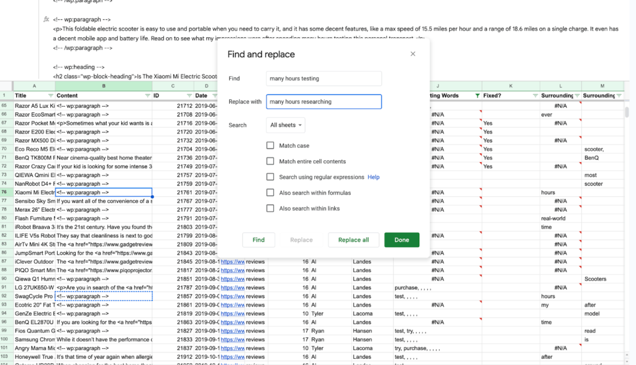Open the Title column filter icon
This screenshot has width=636, height=365.
pos(51,96)
